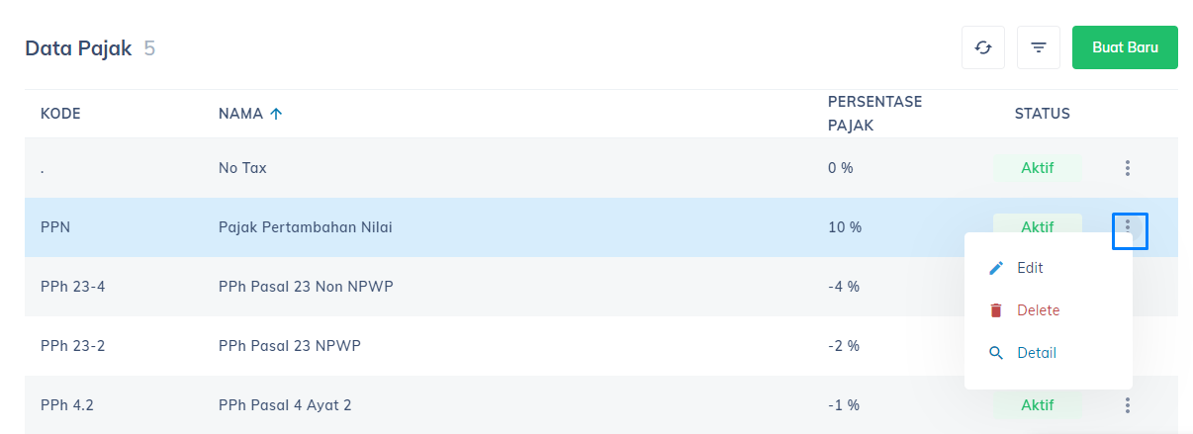Select the PPh Pasal 23 Non NPWP row
This screenshot has height=434, width=1193.
pos(495,287)
